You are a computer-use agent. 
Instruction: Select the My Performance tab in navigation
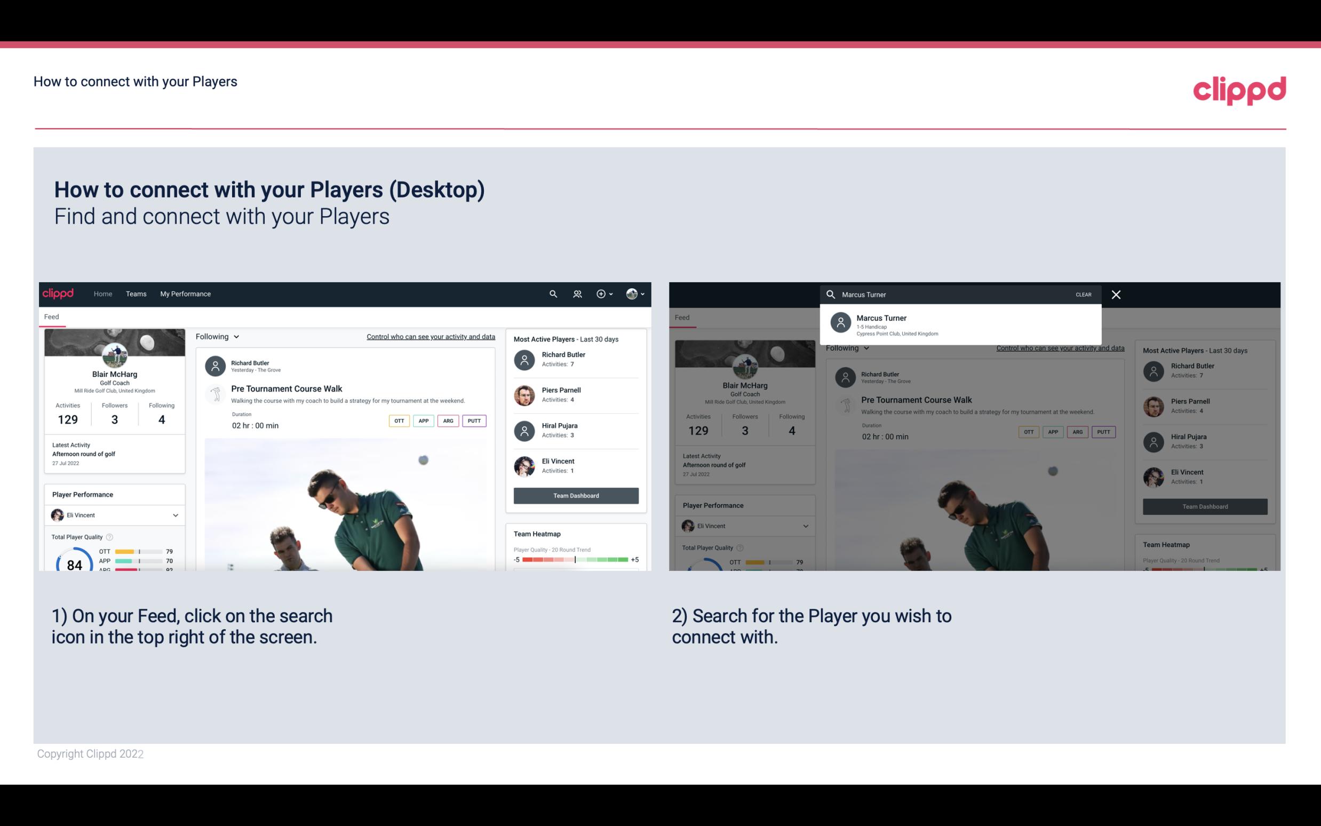[x=186, y=294]
